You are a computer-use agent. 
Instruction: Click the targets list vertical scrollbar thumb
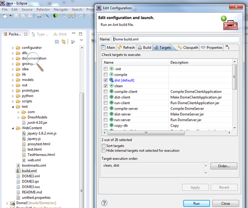(x=234, y=77)
